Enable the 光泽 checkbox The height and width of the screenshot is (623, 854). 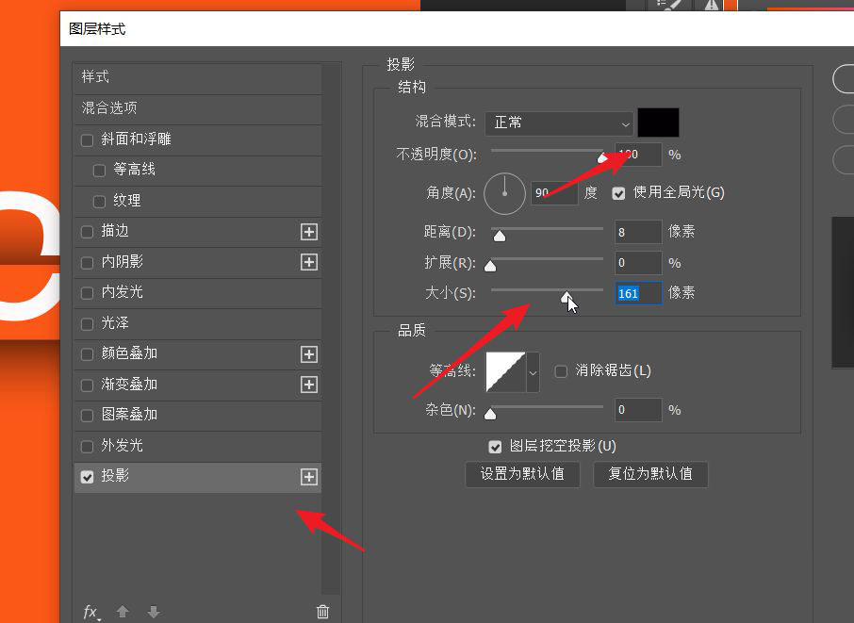point(87,324)
